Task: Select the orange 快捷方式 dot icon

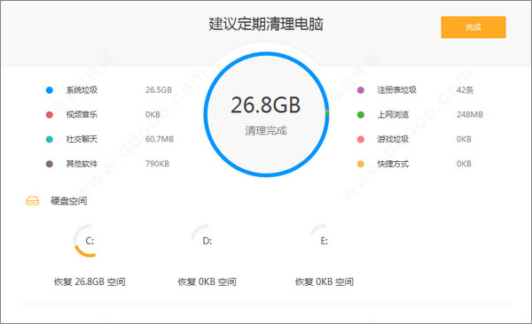Action: [x=361, y=164]
